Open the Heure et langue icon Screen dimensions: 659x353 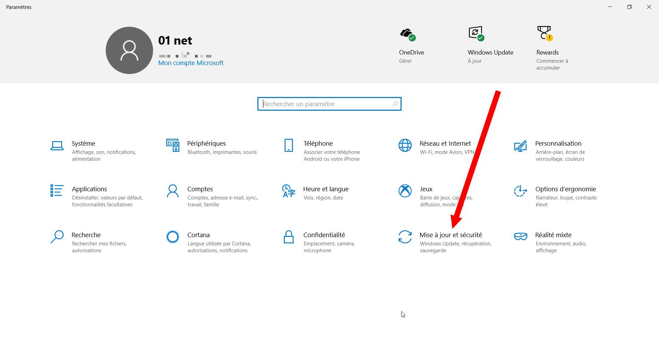tap(289, 191)
